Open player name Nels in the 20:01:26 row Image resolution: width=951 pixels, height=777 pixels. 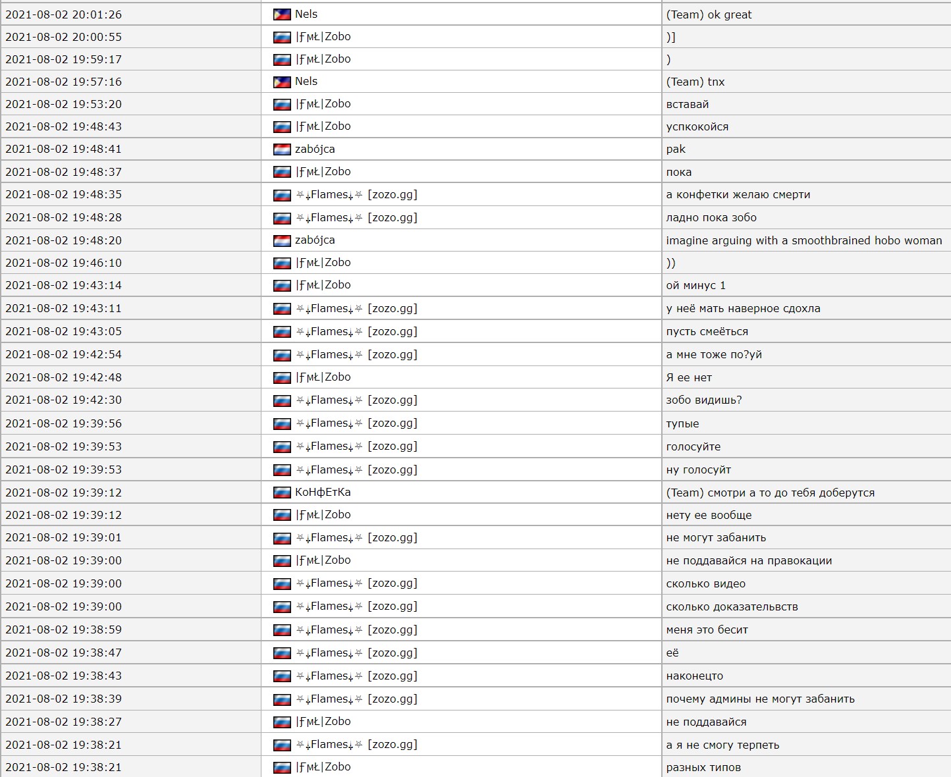coord(306,14)
